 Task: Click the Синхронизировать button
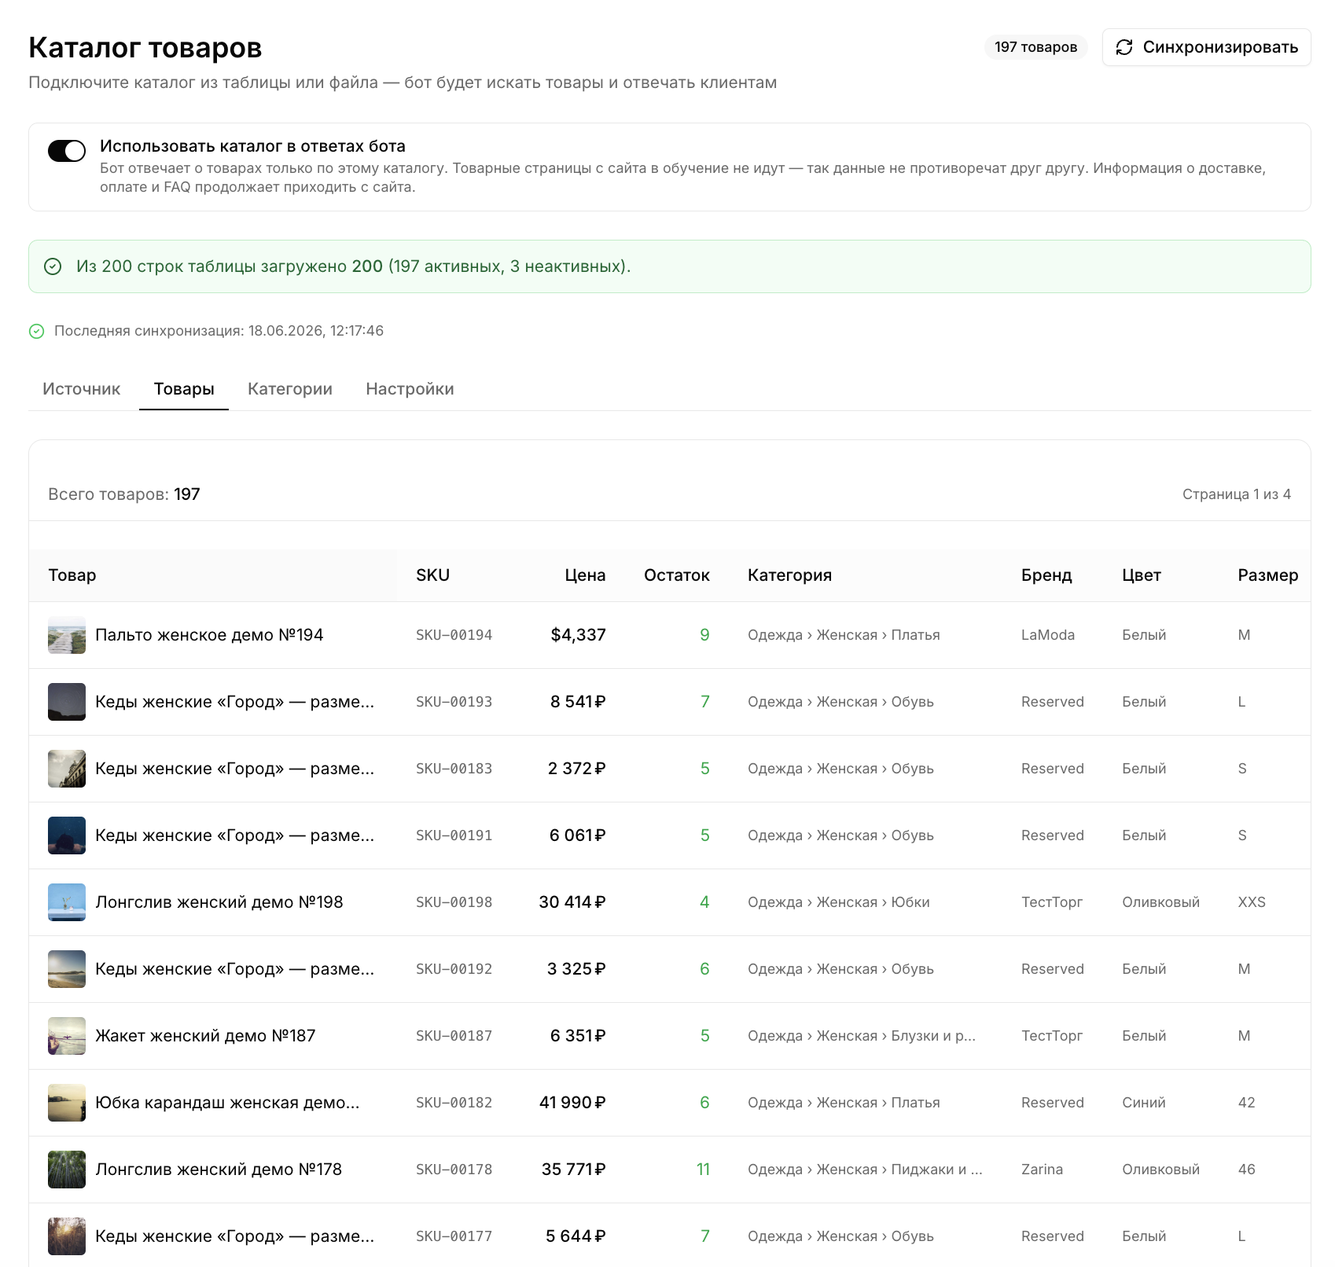[1206, 47]
